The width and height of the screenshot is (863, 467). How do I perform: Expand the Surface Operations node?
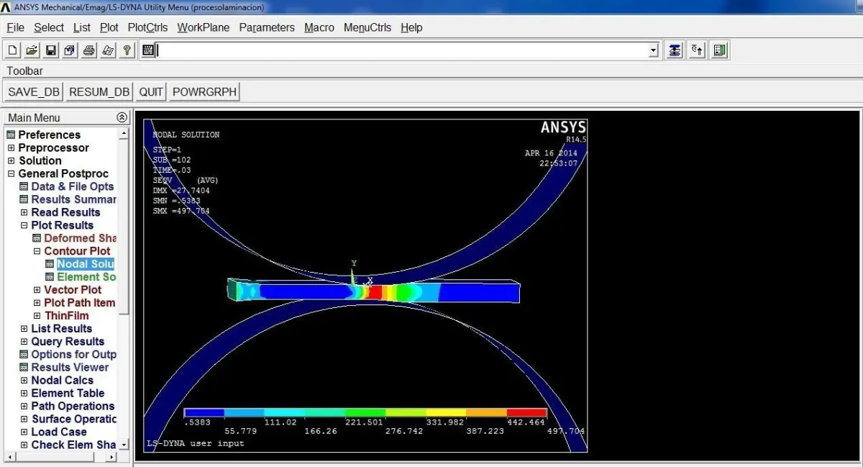point(24,419)
